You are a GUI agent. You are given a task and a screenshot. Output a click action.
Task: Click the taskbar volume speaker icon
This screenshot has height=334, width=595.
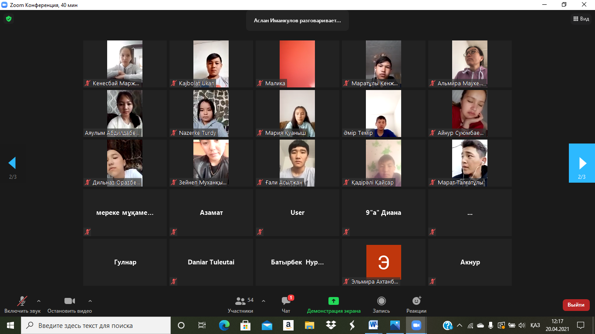tap(522, 325)
